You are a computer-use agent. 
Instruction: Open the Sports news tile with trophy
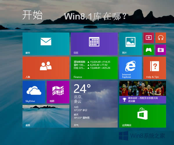click(x=143, y=92)
